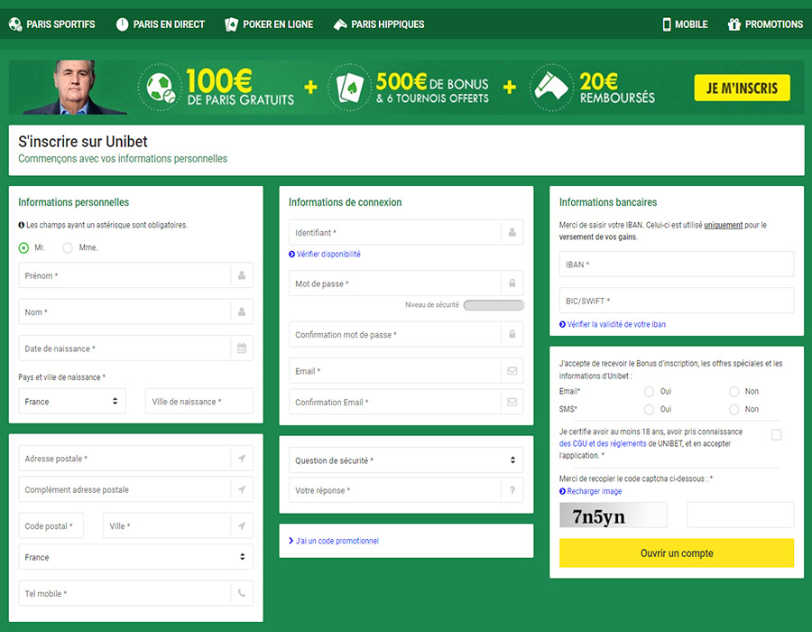Choose Non for SMS offers
Viewport: 812px width, 632px height.
734,409
